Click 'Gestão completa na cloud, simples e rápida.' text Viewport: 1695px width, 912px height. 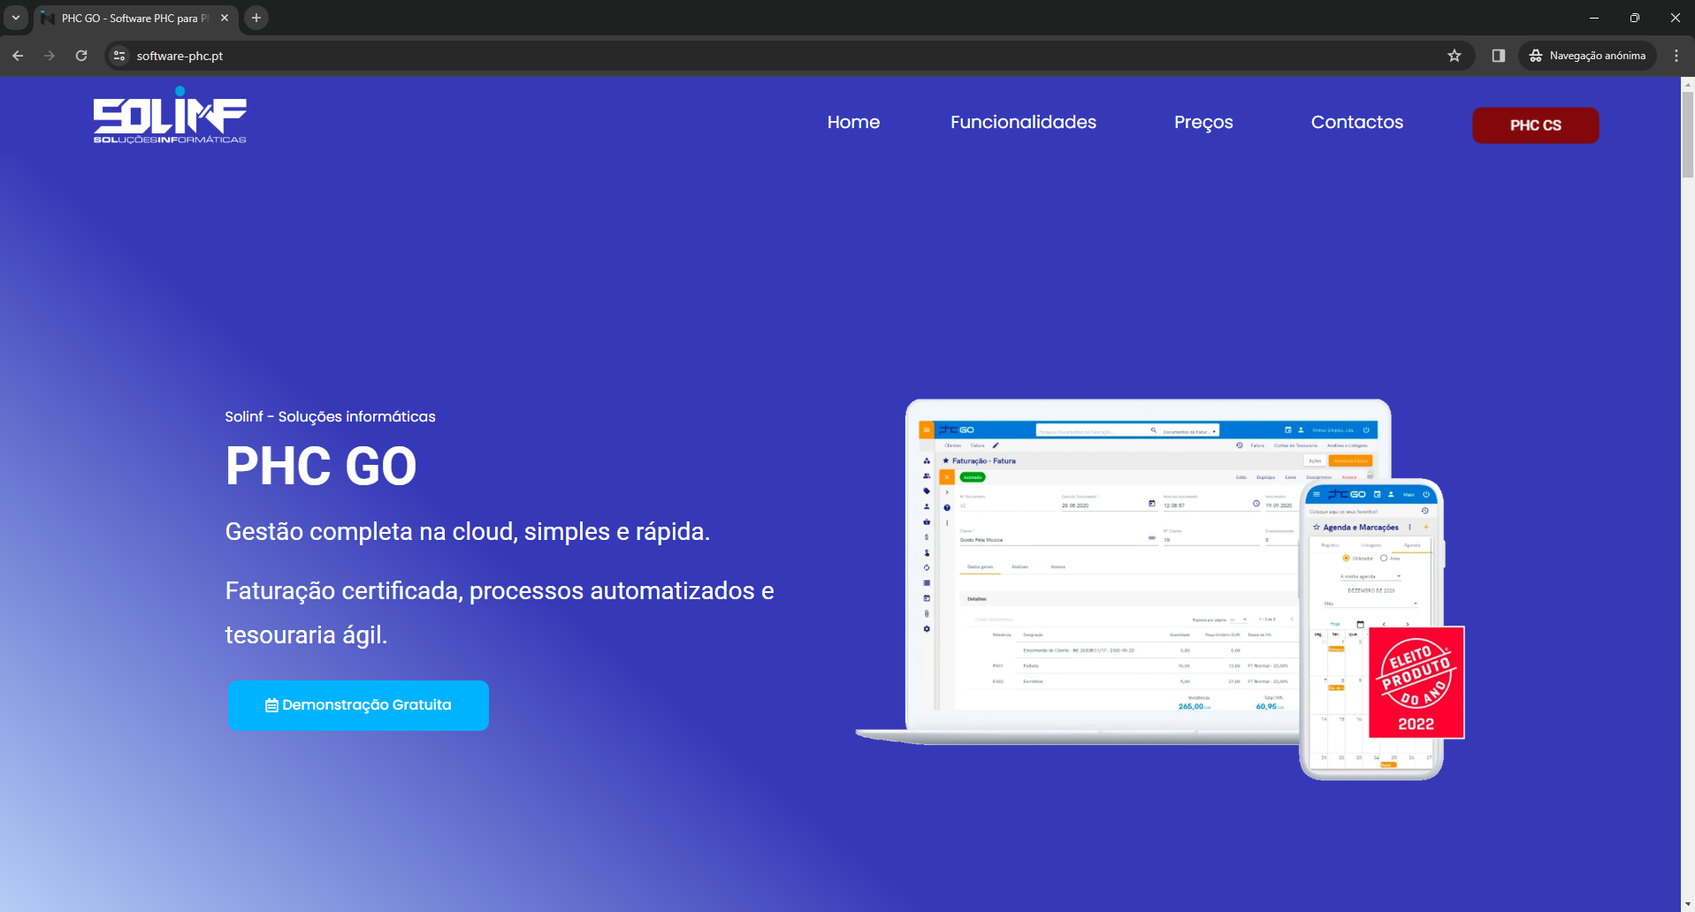click(468, 532)
